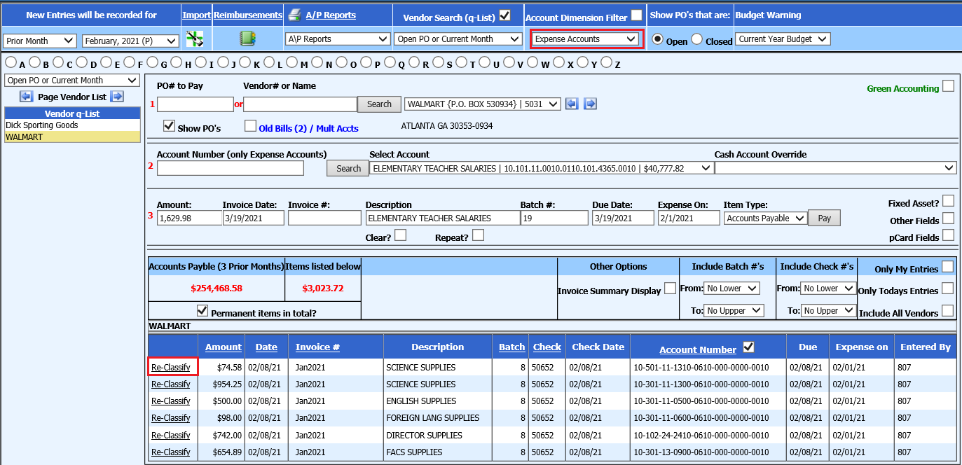Screen dimensions: 962x465
Task: Click the Pay button
Action: point(824,218)
